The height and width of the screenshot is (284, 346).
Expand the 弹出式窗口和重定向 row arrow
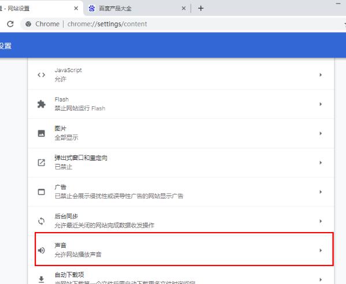click(x=321, y=163)
